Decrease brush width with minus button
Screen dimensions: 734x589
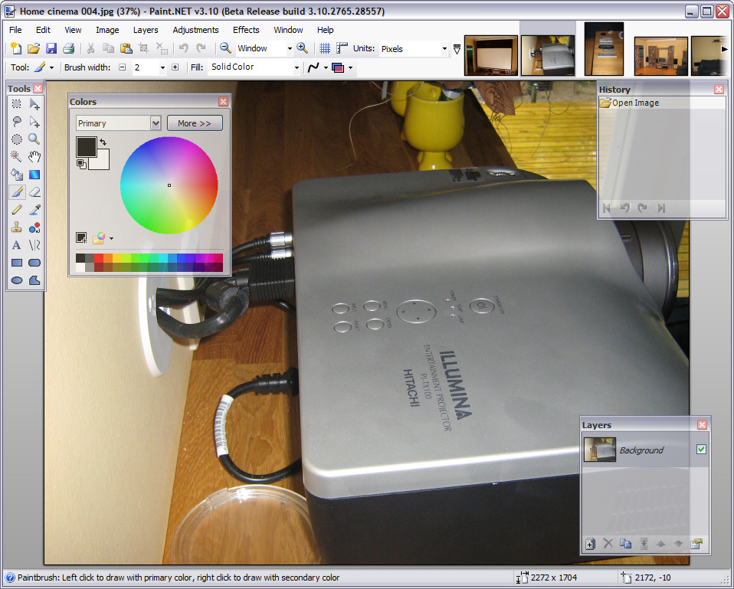coord(122,67)
